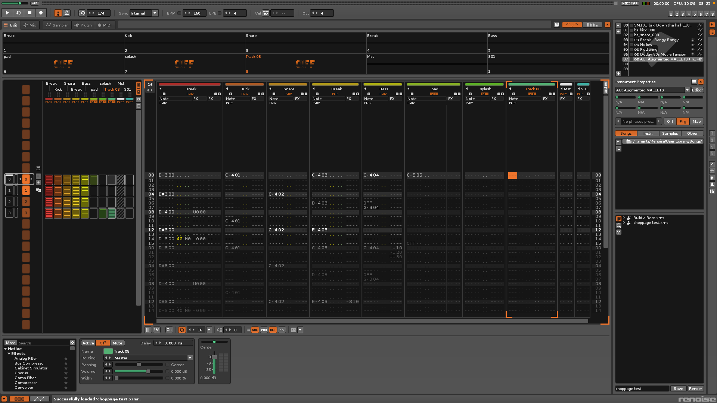The image size is (717, 403).
Task: Open the quantize value dropdown
Action: tap(209, 330)
